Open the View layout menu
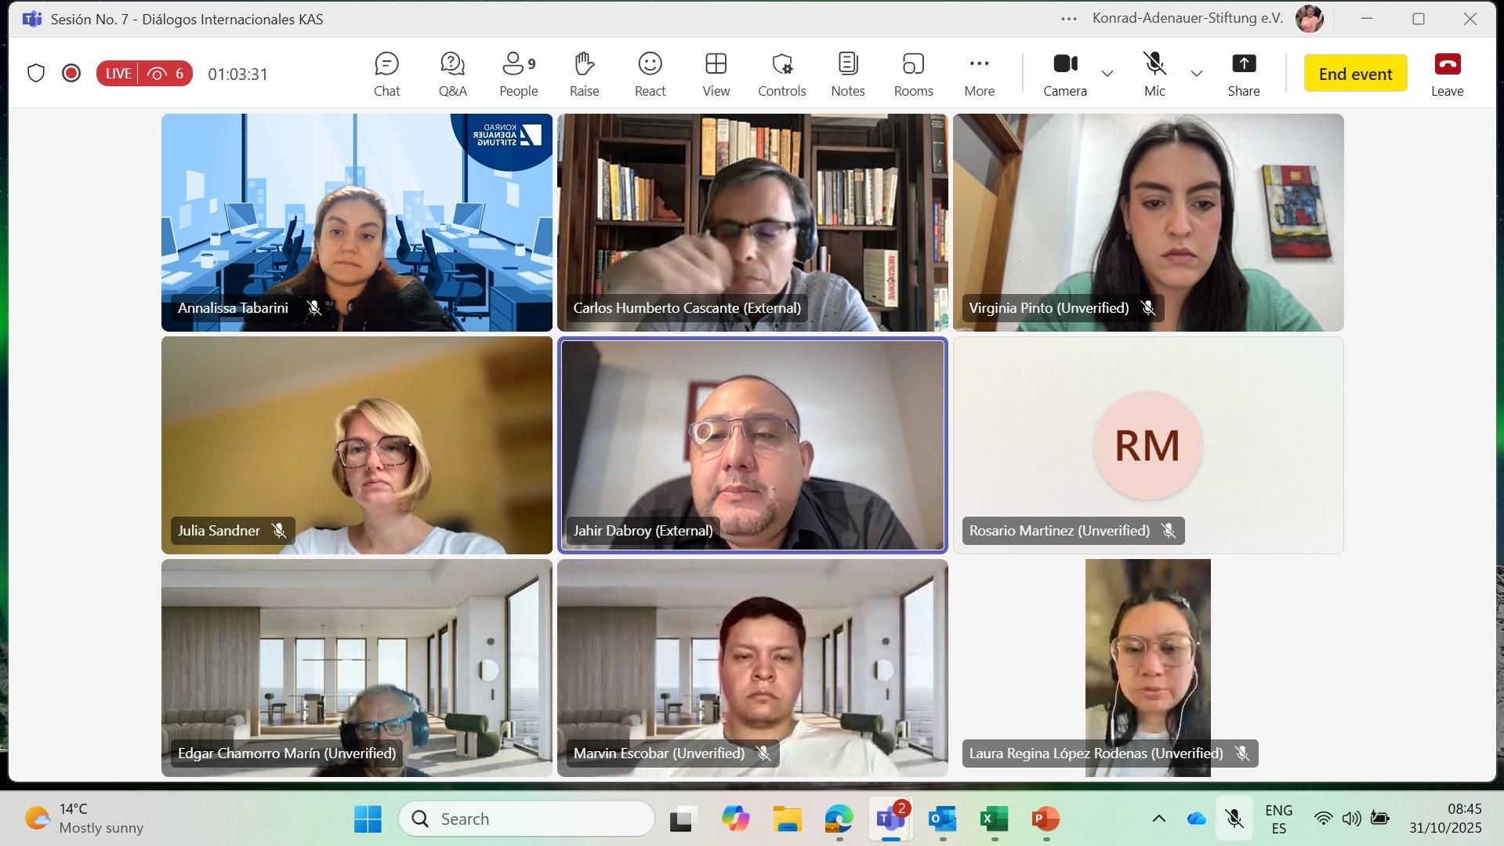 (x=716, y=74)
